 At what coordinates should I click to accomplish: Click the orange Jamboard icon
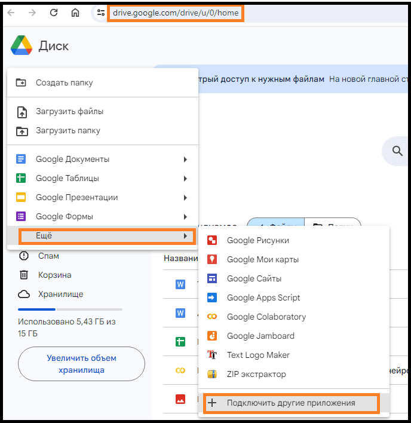tap(212, 336)
